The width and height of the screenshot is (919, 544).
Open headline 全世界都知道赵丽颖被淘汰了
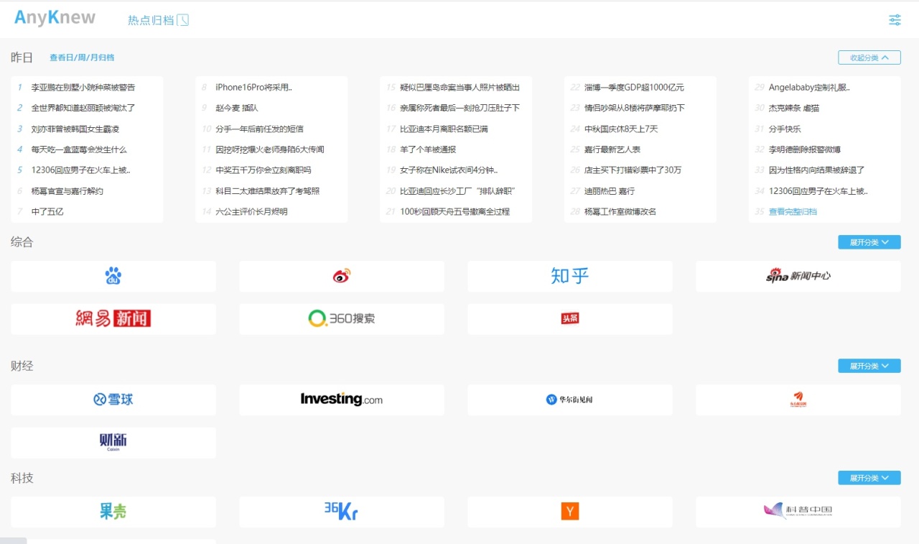point(83,108)
